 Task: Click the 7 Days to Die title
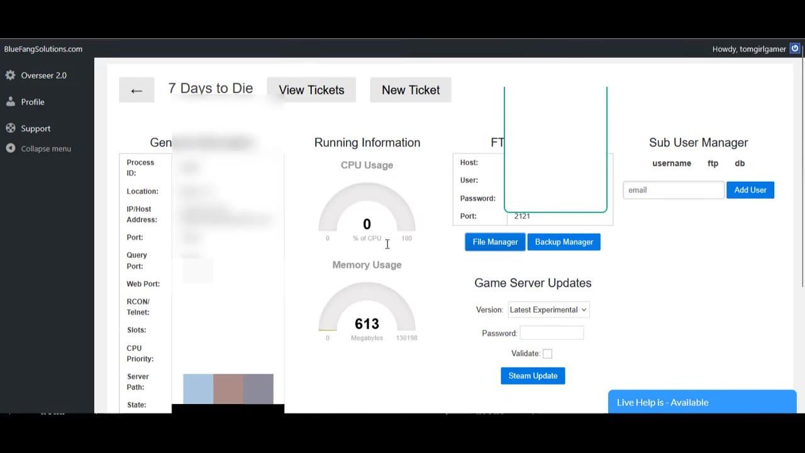pos(211,89)
